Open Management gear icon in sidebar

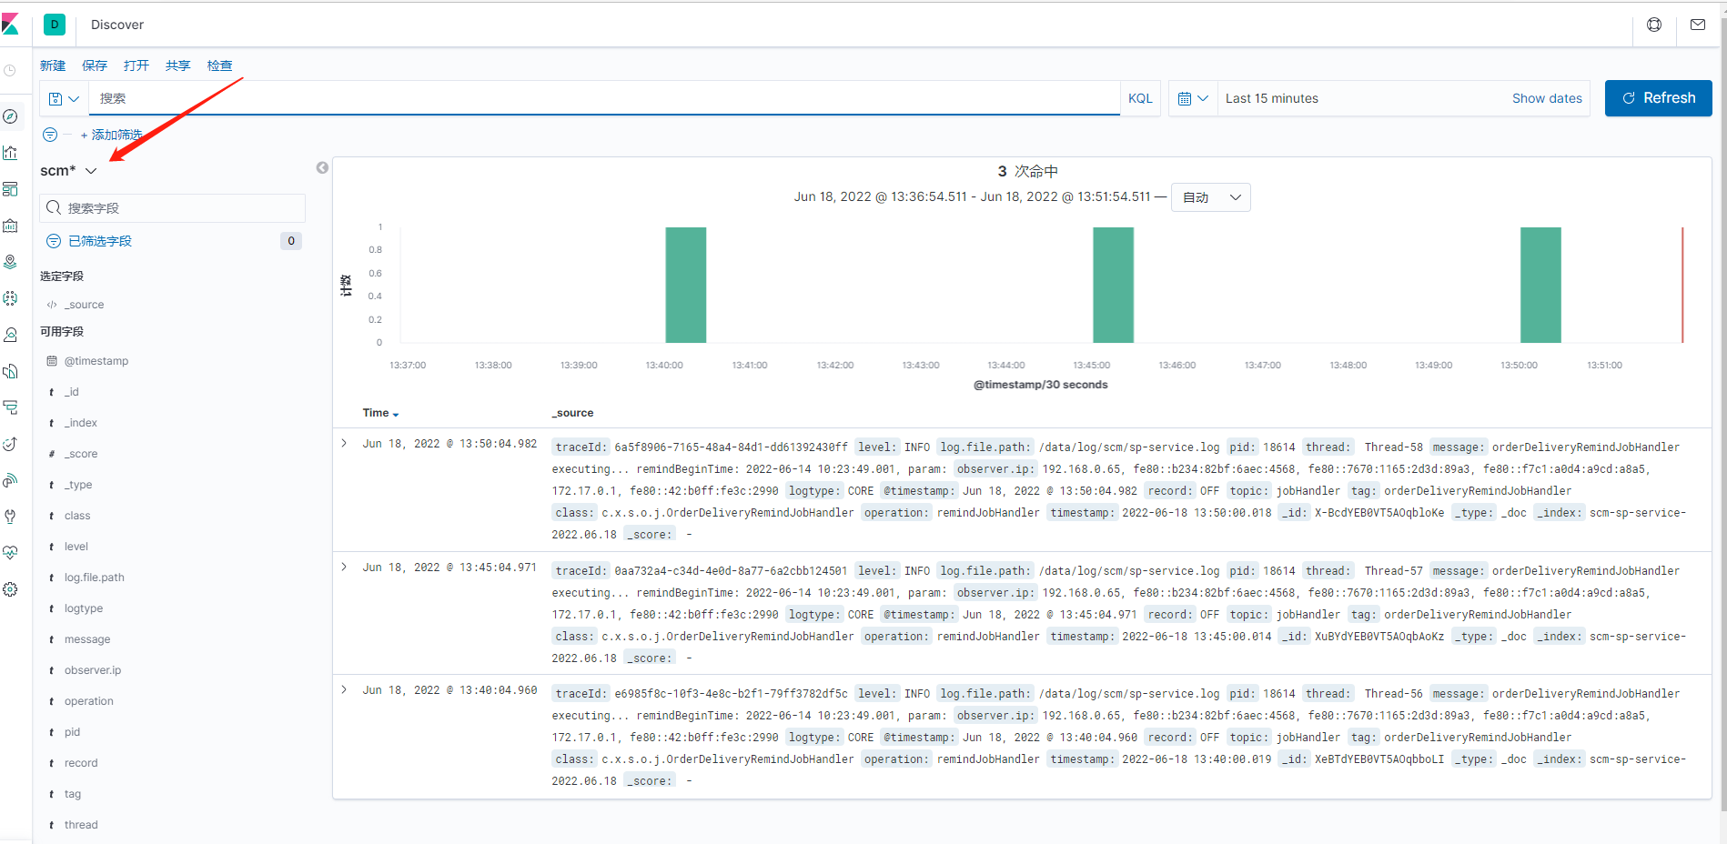(10, 589)
